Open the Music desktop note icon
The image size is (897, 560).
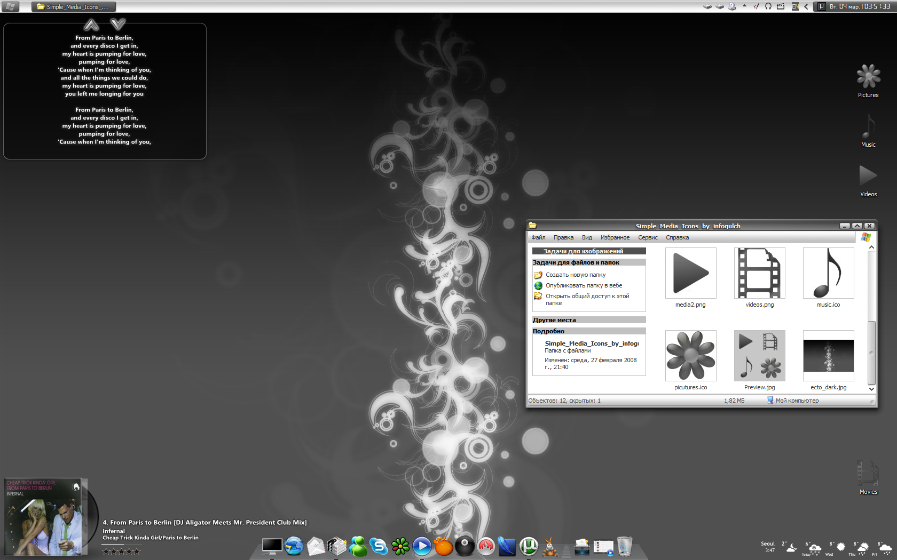coord(868,126)
